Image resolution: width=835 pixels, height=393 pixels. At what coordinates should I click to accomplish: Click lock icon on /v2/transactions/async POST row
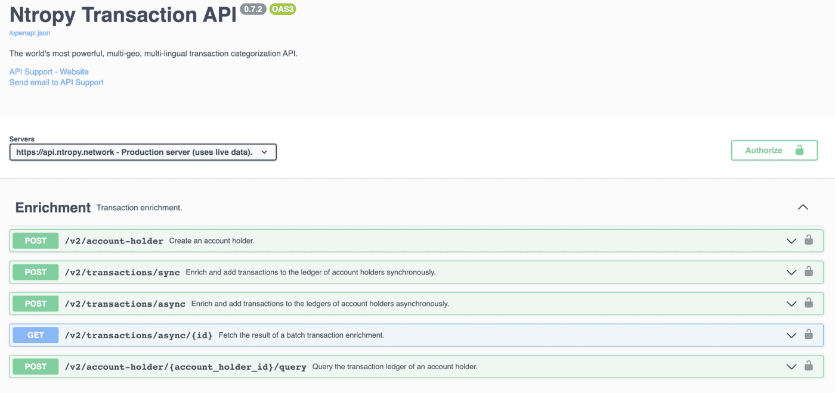[809, 304]
